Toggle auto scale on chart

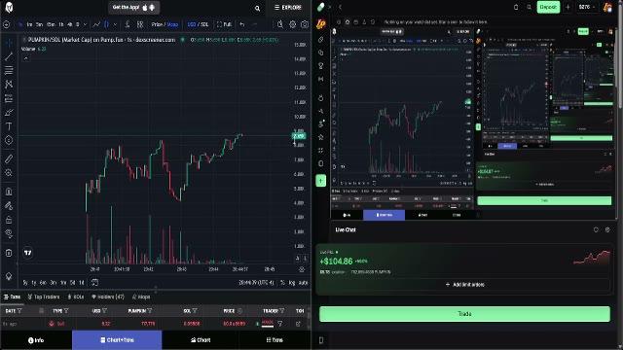(x=303, y=283)
